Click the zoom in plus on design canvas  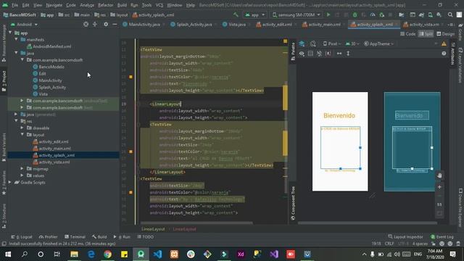pos(439,187)
